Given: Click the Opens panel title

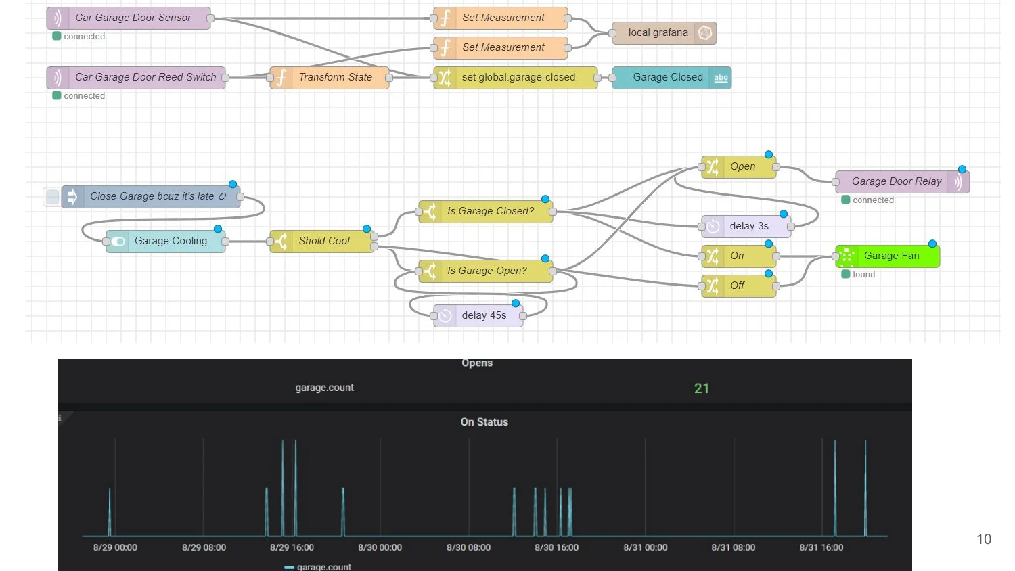Looking at the screenshot, I should [x=477, y=363].
